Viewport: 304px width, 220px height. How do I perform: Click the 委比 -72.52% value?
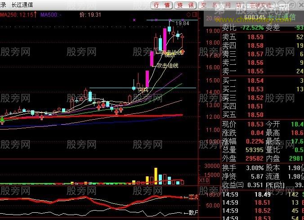(252, 28)
